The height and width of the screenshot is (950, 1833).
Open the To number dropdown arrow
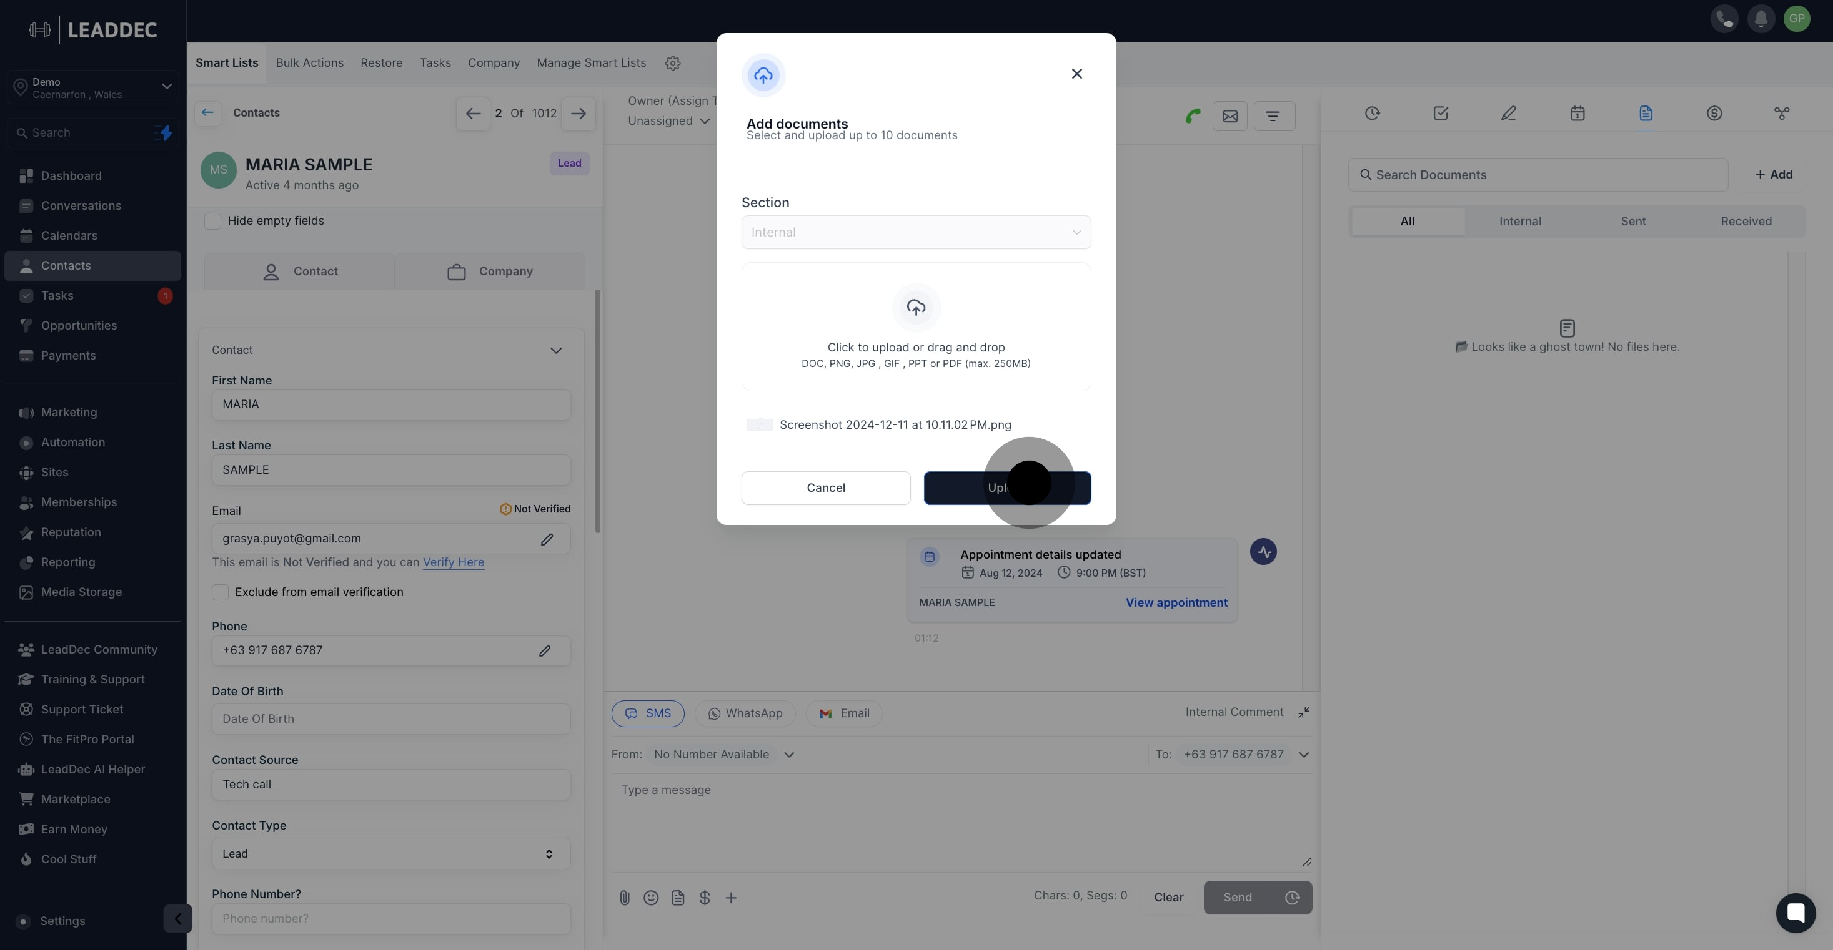click(x=1304, y=755)
